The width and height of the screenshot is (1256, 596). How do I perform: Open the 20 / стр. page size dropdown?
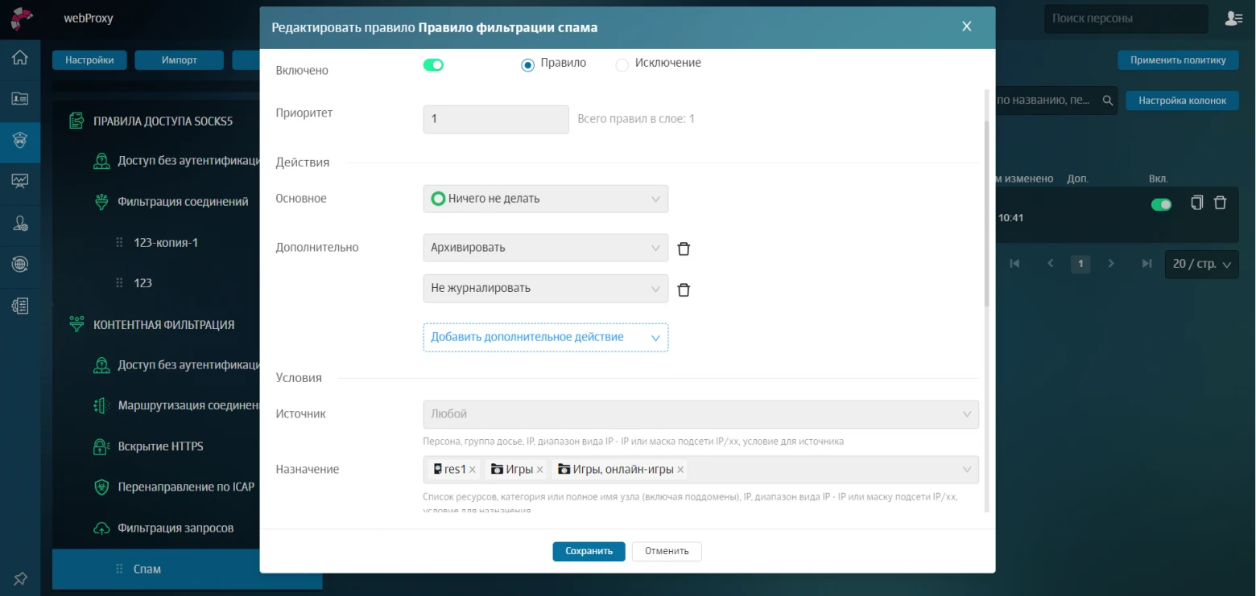[x=1201, y=264]
